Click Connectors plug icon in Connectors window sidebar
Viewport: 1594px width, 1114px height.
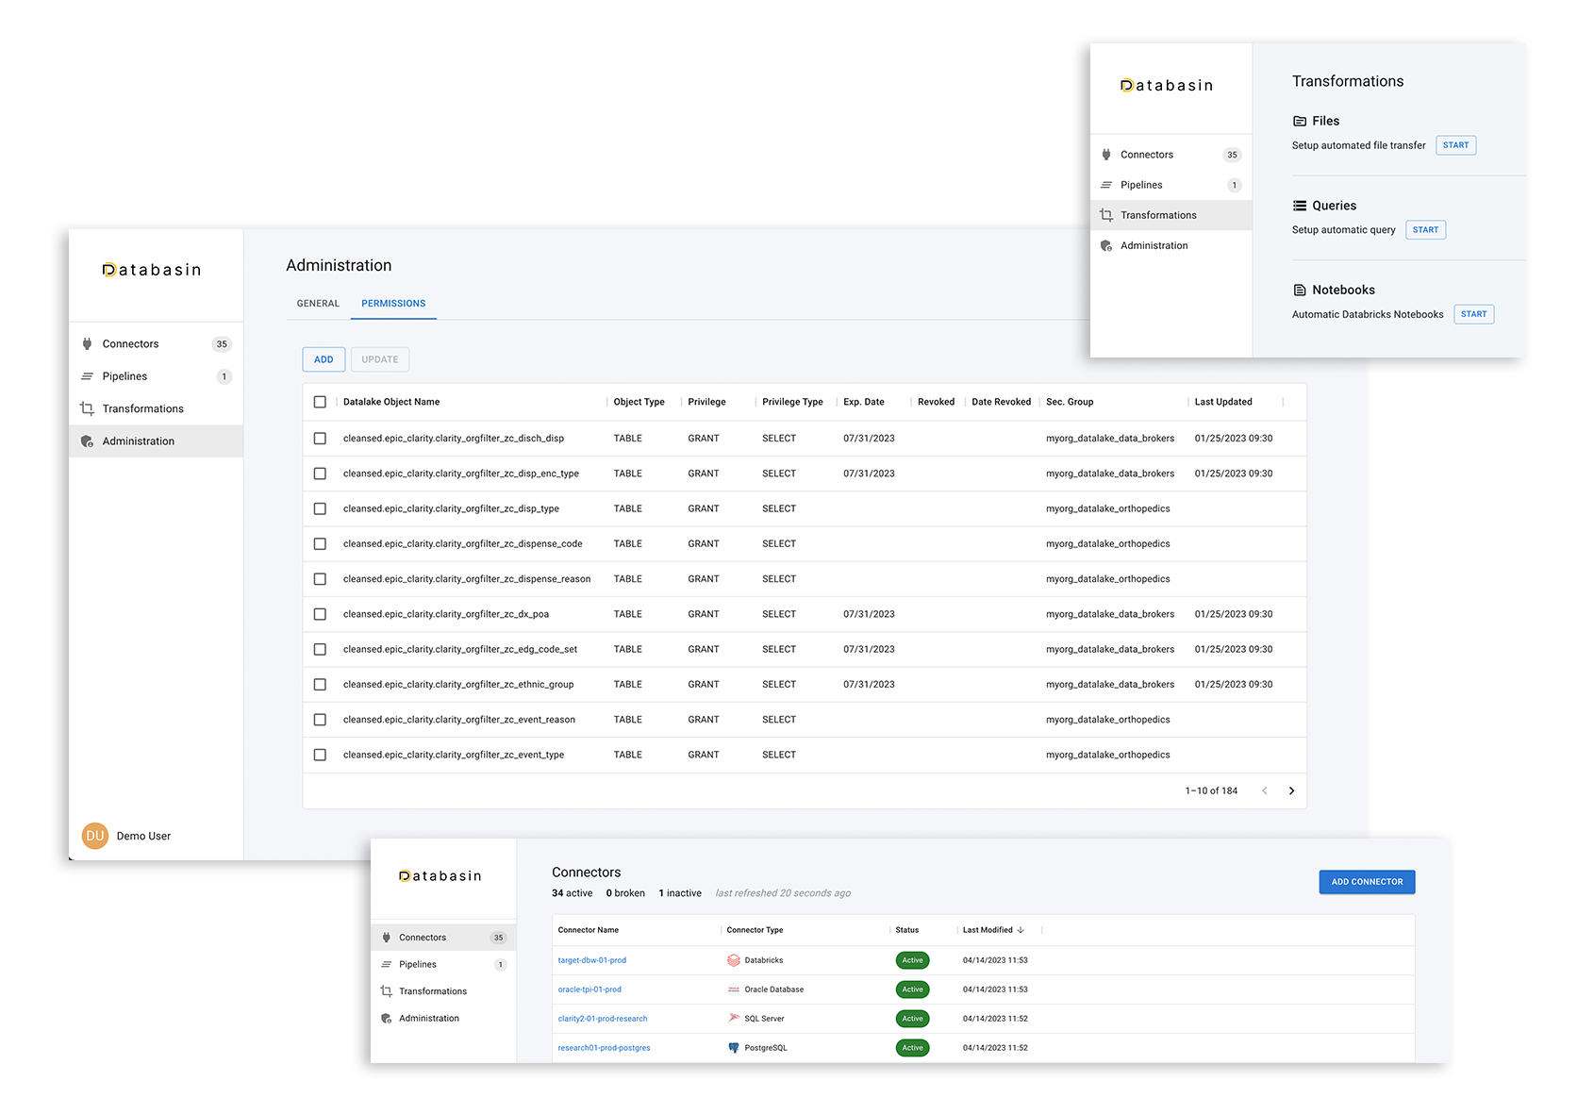pos(387,938)
